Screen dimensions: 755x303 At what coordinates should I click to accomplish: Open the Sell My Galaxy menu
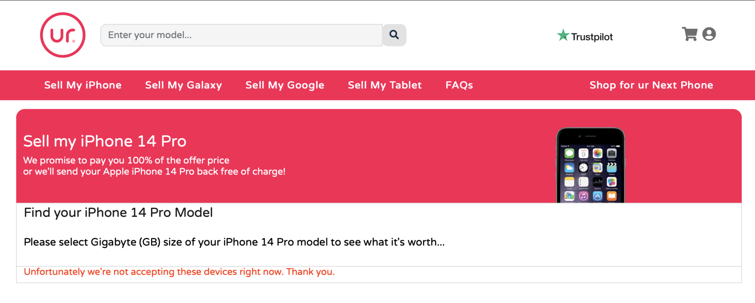(x=183, y=85)
